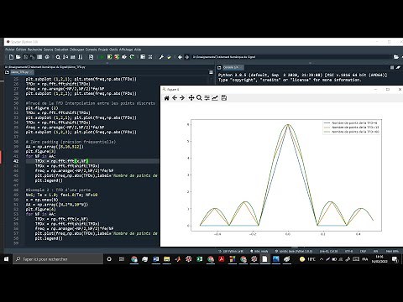Open File Explorer from the taskbar
Viewport: 403px width, 302px height.
166,259
